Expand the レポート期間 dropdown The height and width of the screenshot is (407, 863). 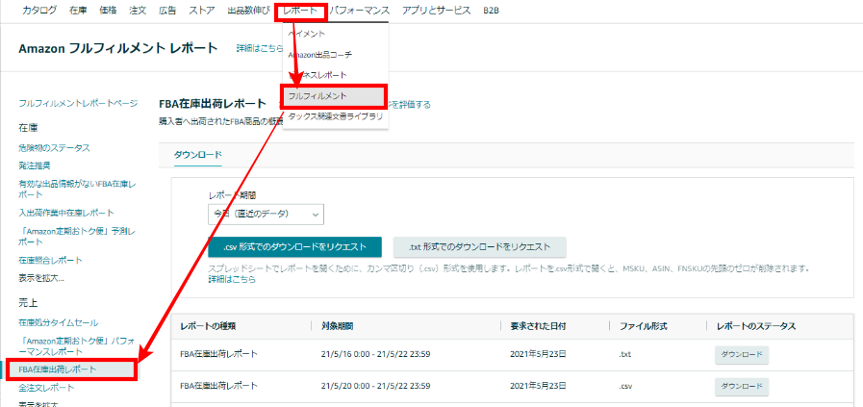coord(267,214)
